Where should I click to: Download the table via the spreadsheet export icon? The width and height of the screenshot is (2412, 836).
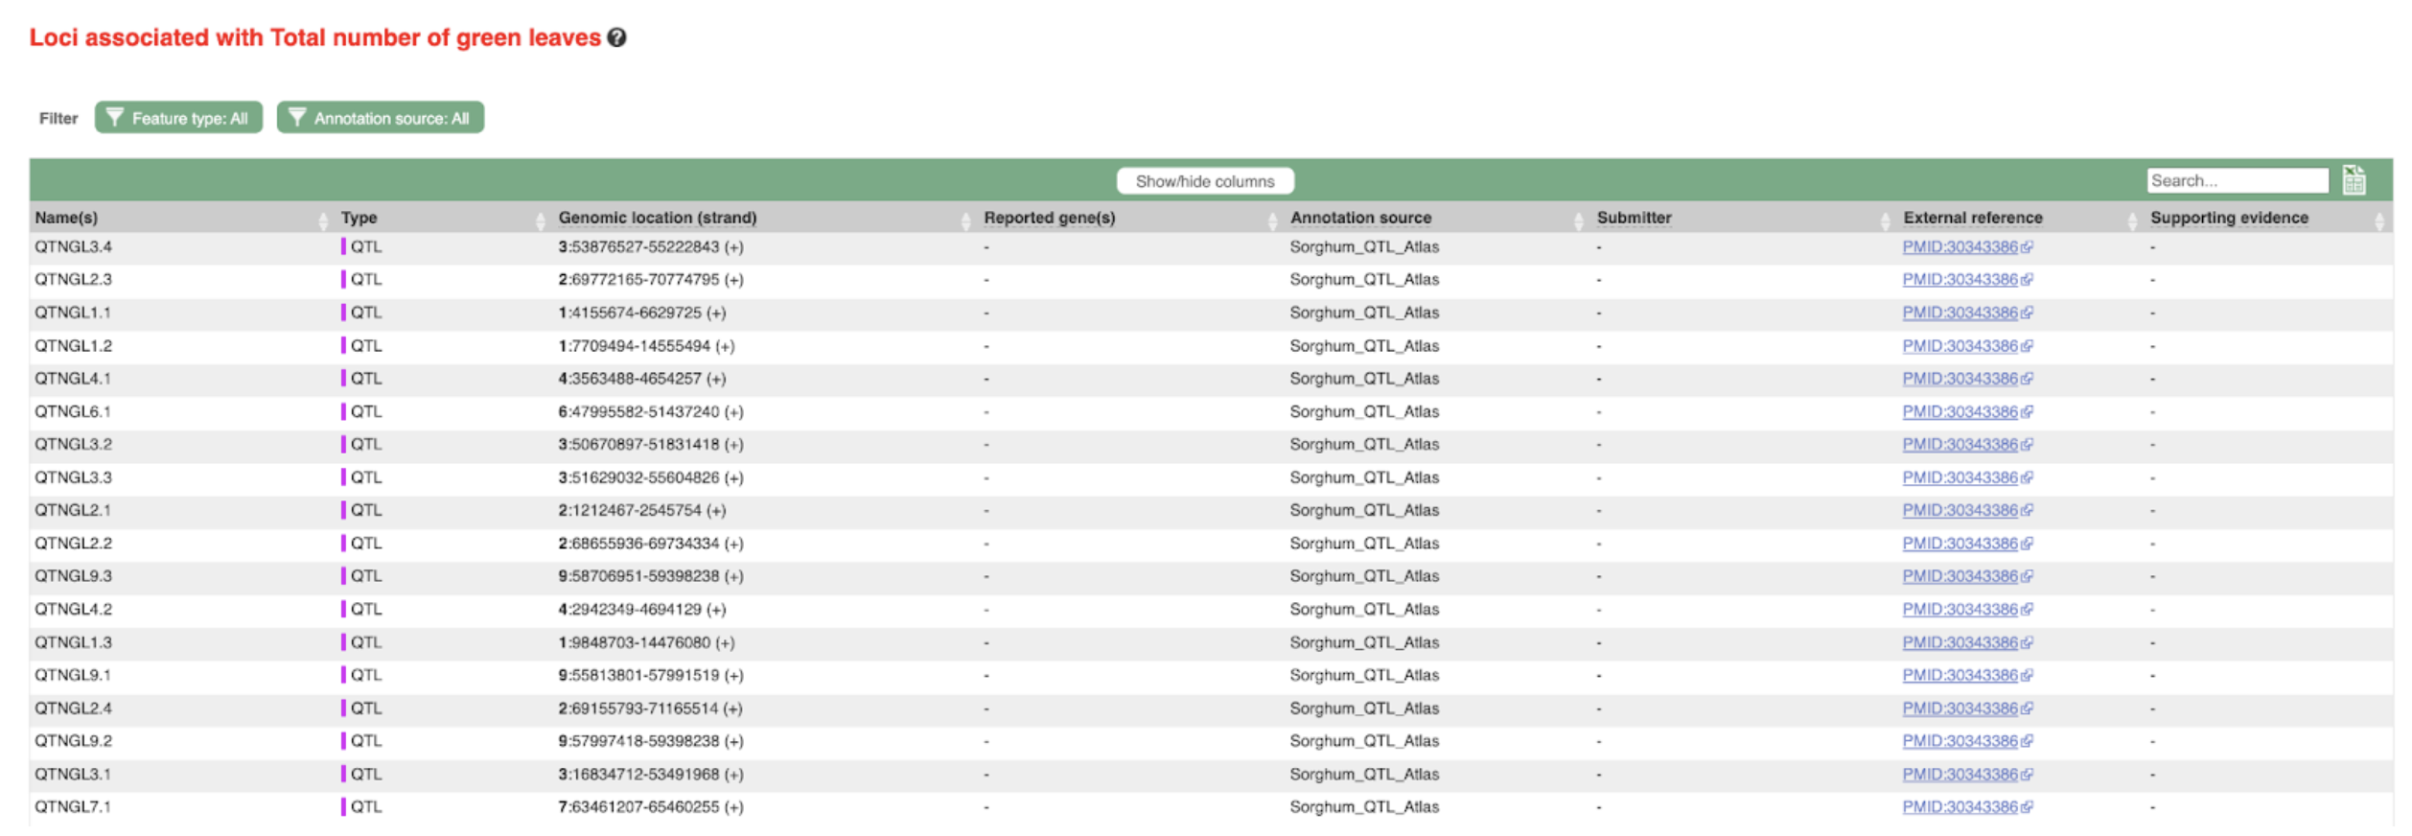click(2354, 180)
